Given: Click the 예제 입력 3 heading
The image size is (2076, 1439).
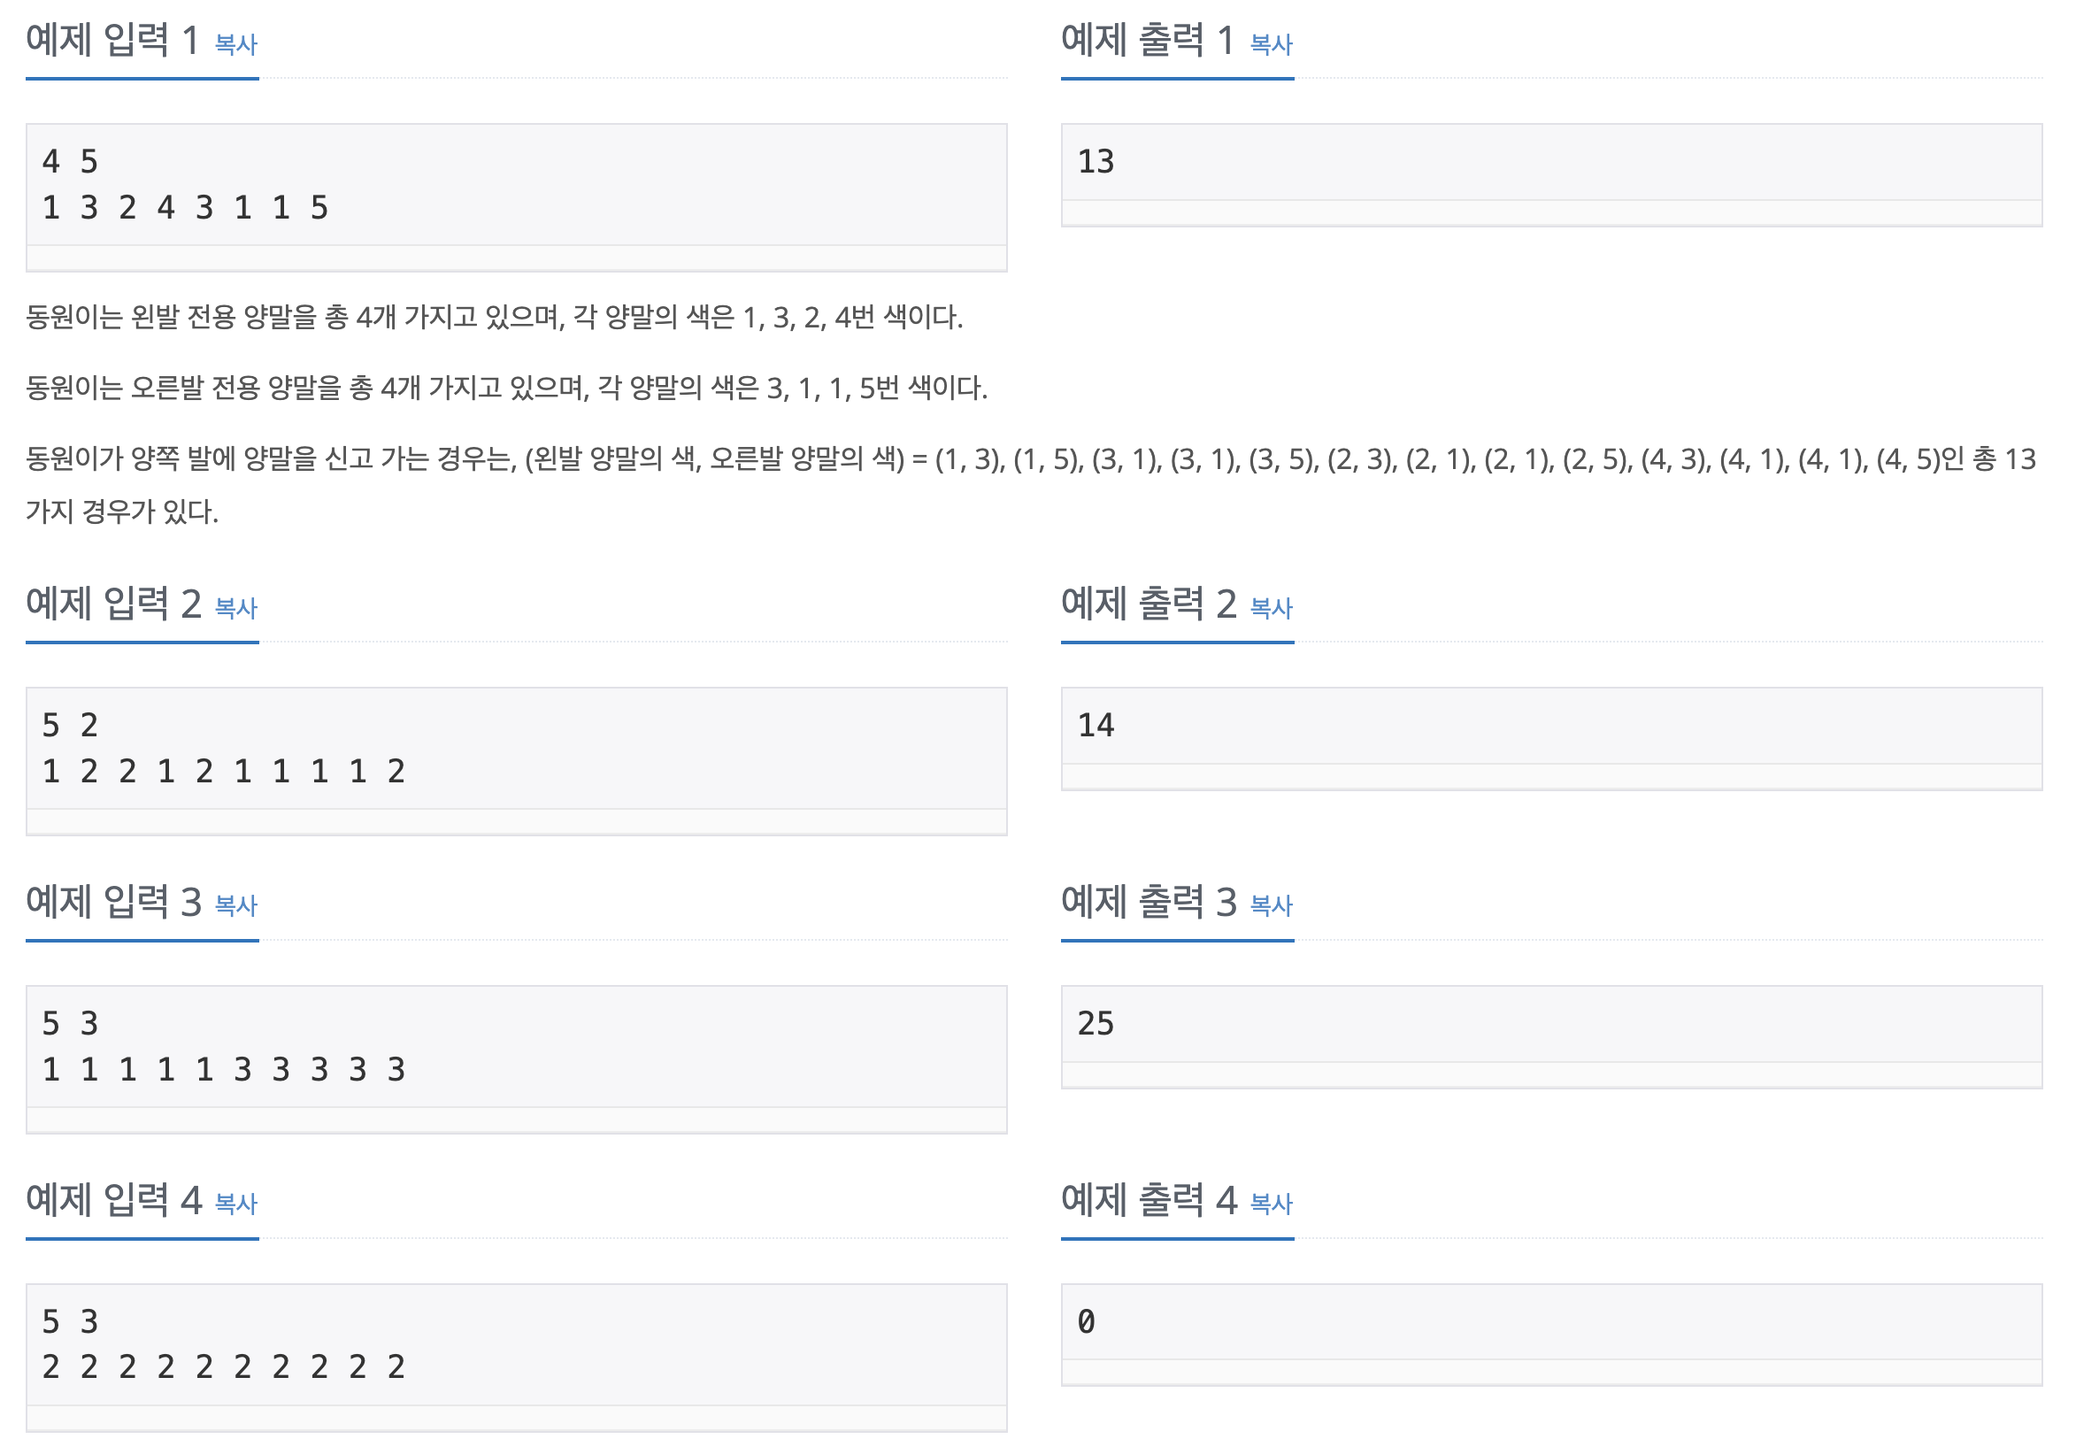Looking at the screenshot, I should pos(112,902).
